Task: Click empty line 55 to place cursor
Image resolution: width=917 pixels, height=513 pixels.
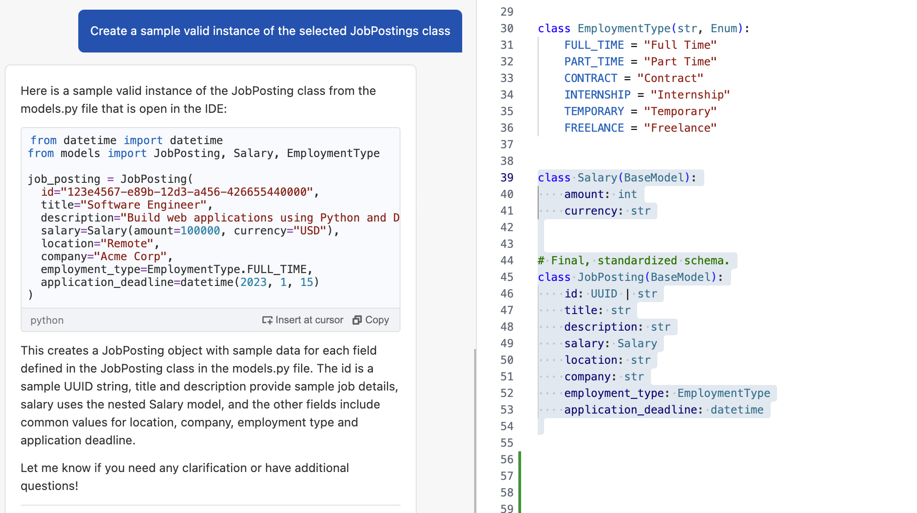Action: point(598,443)
